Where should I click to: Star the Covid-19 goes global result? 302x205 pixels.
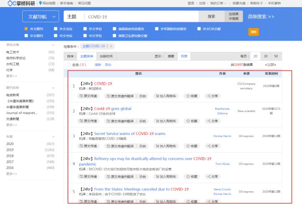click(x=192, y=121)
